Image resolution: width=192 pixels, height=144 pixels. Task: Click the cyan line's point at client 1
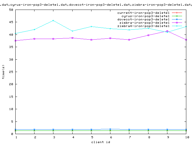[16, 33]
